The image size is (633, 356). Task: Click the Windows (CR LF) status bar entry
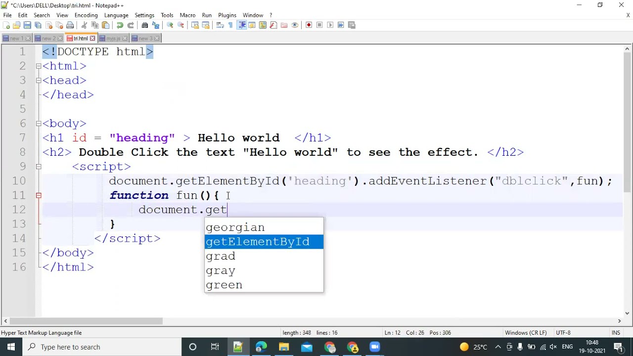point(526,333)
